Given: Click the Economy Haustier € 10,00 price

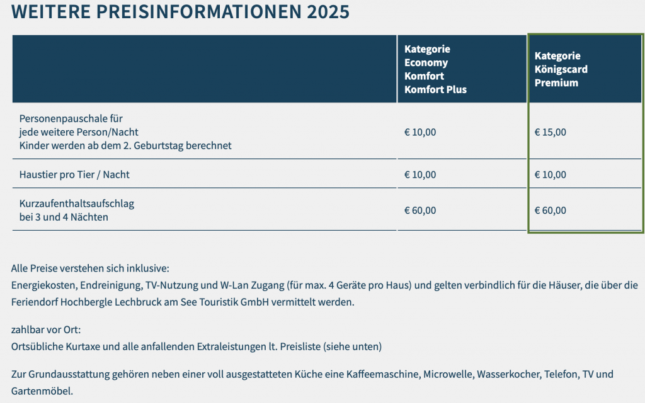Looking at the screenshot, I should (x=420, y=174).
